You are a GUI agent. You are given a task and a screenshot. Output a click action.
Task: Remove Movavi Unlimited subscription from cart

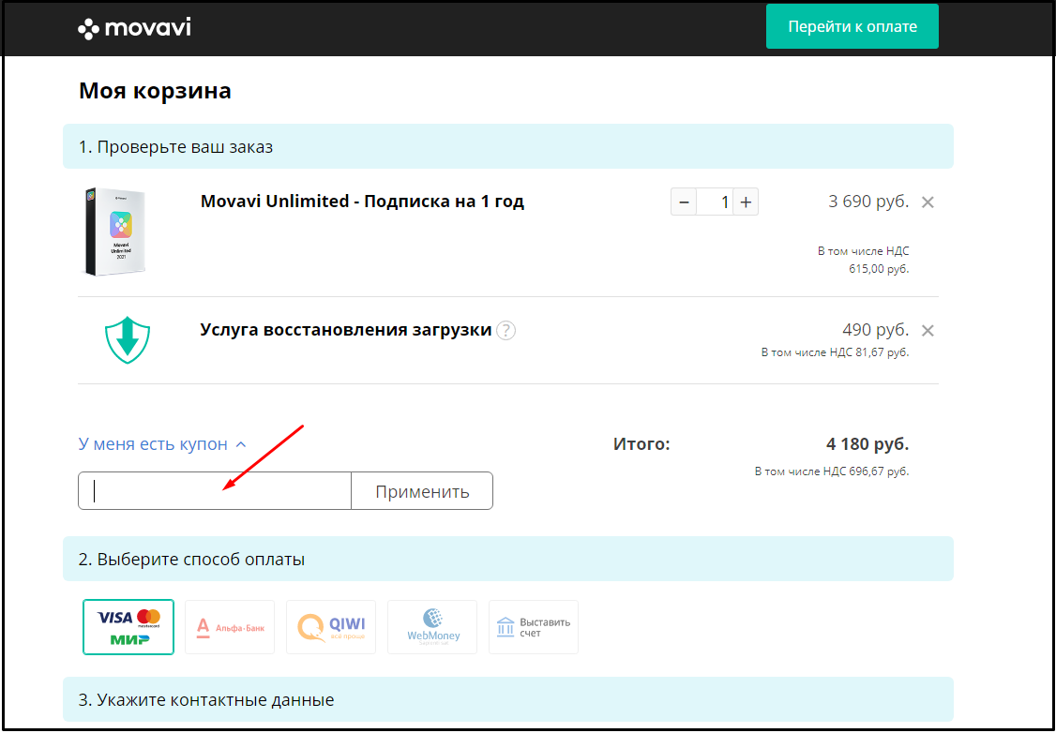928,202
